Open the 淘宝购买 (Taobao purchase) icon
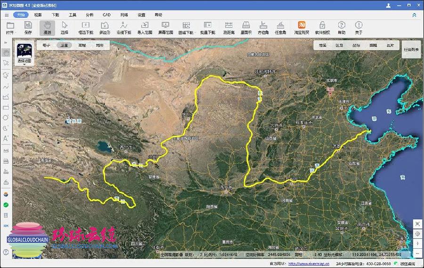Viewport: 424px width, 268px height. click(302, 27)
